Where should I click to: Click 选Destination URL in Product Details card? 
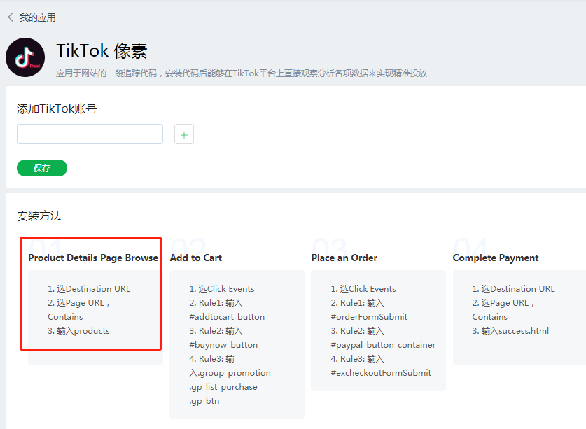(x=93, y=289)
